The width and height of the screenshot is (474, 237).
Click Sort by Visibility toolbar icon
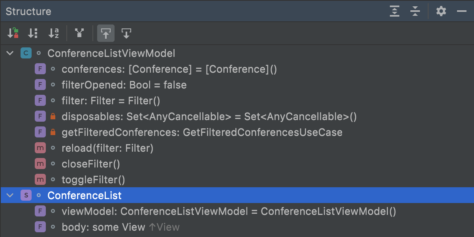click(x=13, y=33)
